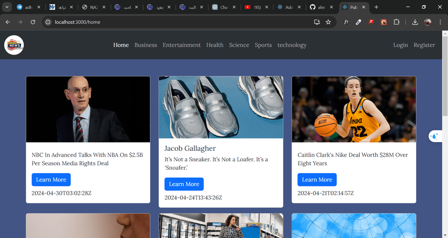Click the Caitlin Clark basketball image
The image size is (448, 238).
coord(353,109)
